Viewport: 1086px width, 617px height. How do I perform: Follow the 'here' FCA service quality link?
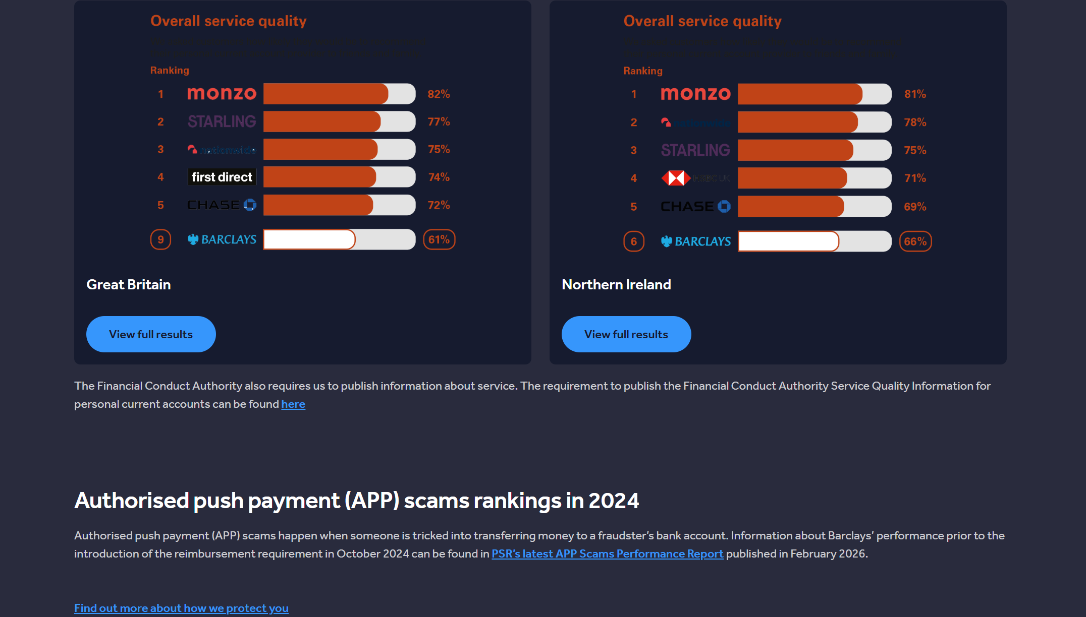[x=293, y=404]
